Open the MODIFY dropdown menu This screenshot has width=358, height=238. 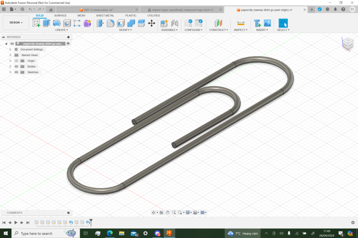125,29
